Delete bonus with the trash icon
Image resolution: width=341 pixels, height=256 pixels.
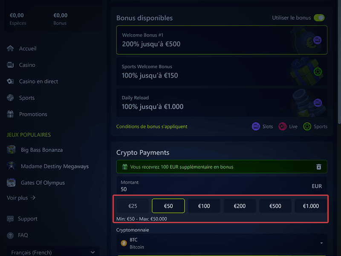pos(319,167)
